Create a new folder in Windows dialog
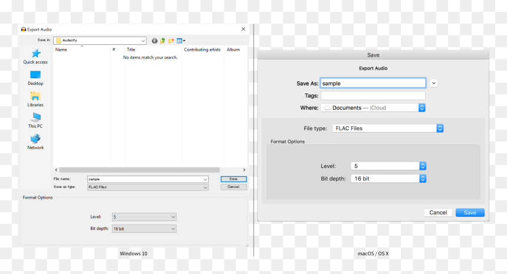The height and width of the screenshot is (274, 507). pyautogui.click(x=171, y=41)
